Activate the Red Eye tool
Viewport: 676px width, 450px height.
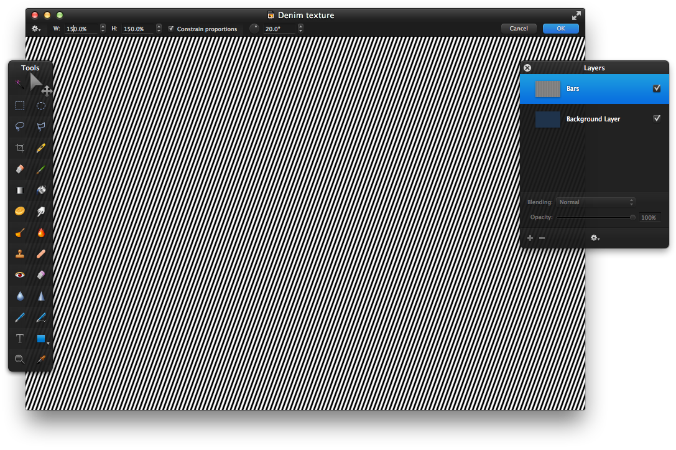click(20, 274)
